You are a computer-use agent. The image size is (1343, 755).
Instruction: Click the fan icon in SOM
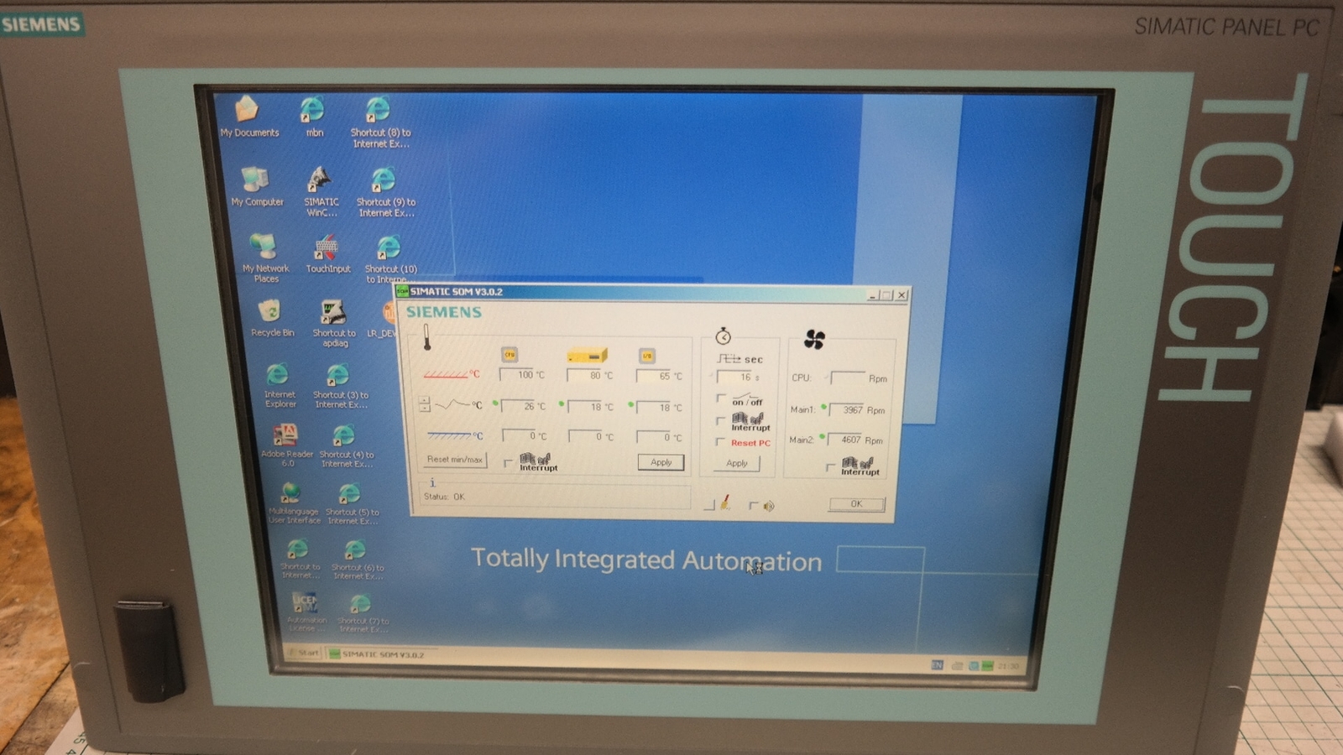814,339
